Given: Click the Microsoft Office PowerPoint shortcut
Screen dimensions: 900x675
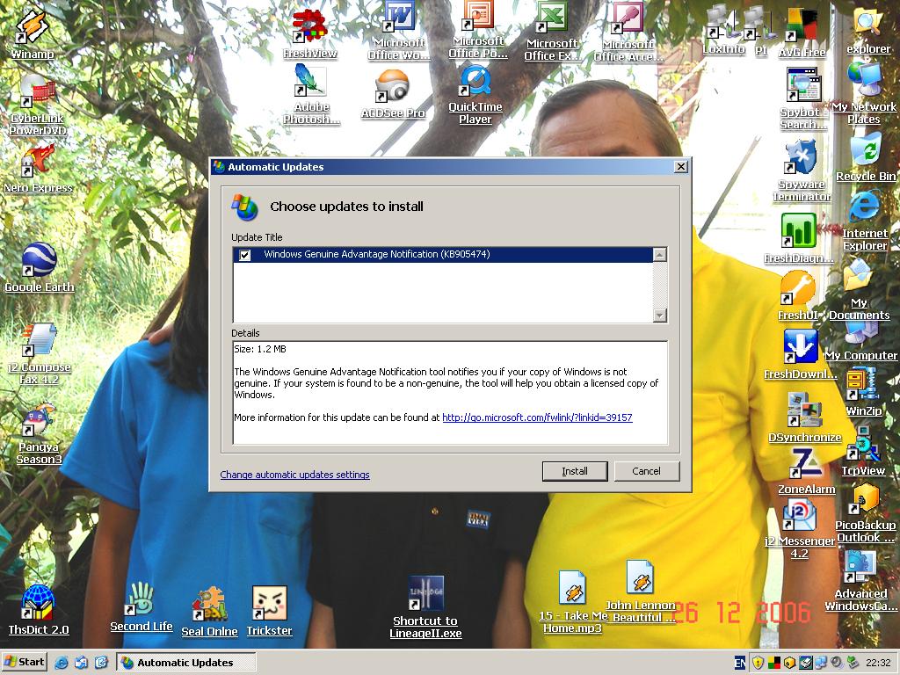Looking at the screenshot, I should [478, 31].
